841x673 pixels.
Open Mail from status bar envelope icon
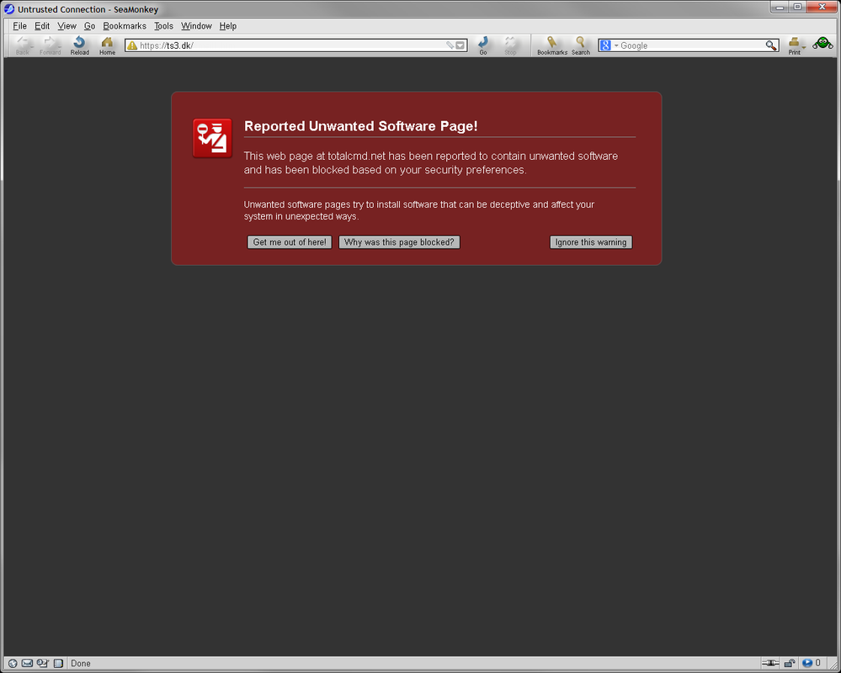click(x=27, y=664)
